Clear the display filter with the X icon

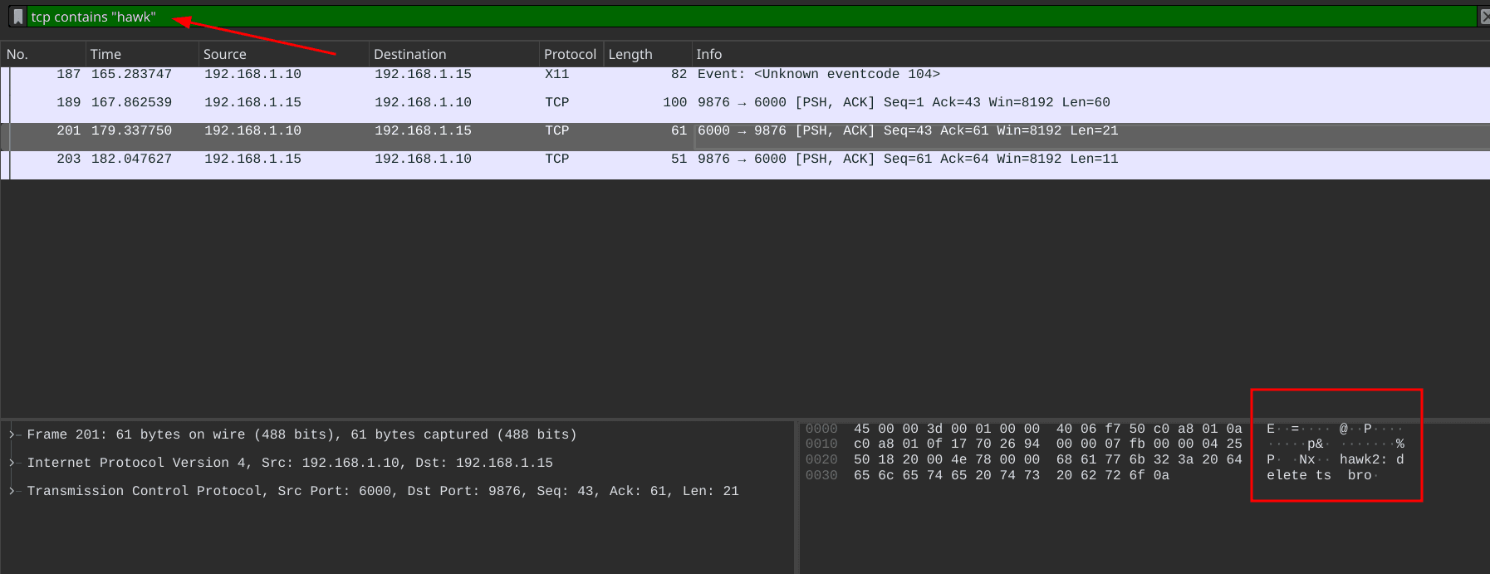(1483, 17)
